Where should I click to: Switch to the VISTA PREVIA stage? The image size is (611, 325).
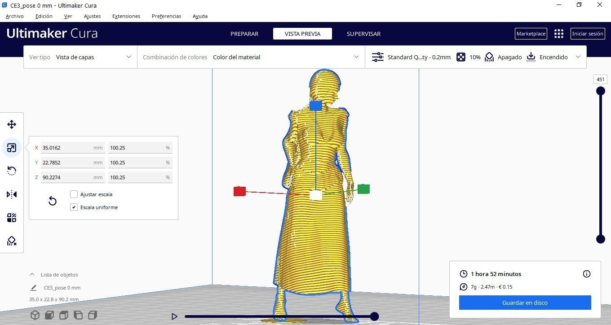tap(302, 34)
